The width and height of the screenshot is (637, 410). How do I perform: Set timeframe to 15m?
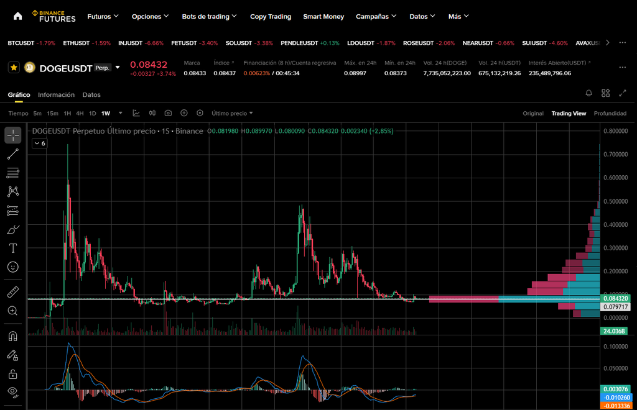coord(52,113)
